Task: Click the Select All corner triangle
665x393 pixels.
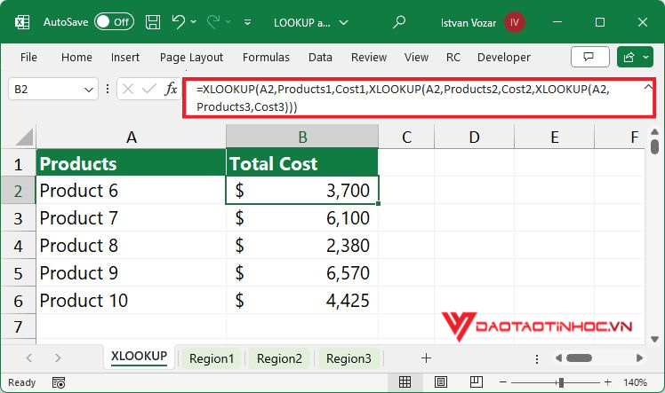Action: [x=24, y=138]
